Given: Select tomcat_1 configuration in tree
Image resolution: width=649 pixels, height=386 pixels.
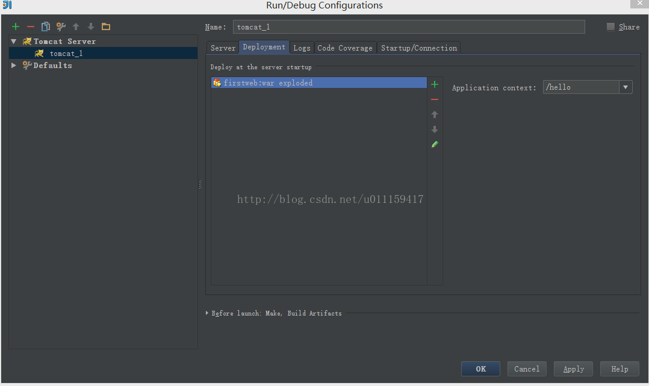Looking at the screenshot, I should click(x=103, y=53).
